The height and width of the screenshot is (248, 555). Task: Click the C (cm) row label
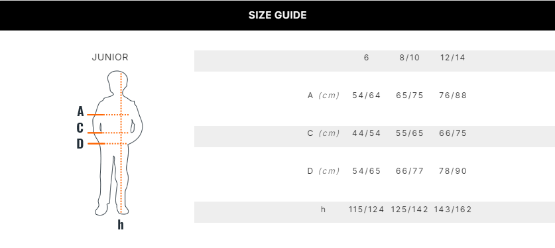coord(324,133)
